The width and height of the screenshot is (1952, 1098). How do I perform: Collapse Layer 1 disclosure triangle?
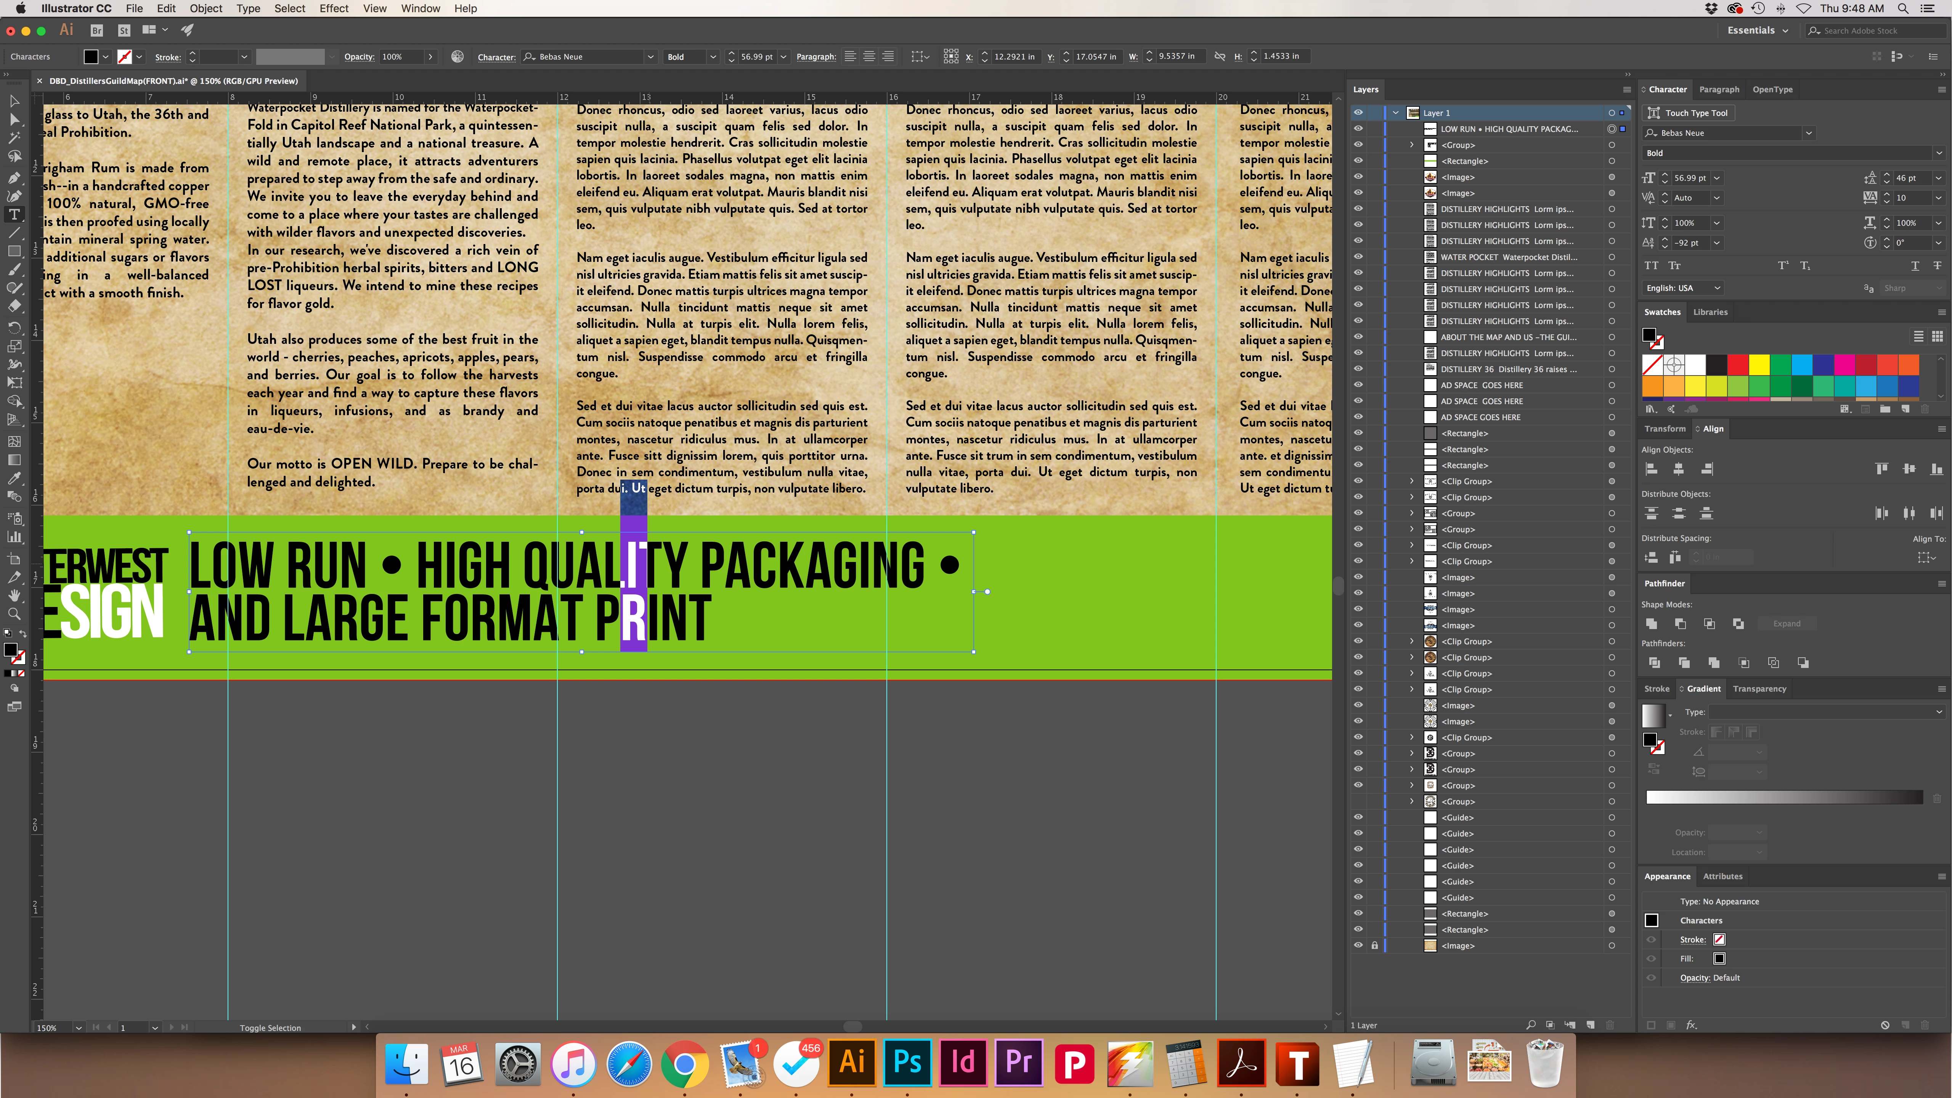pos(1396,113)
